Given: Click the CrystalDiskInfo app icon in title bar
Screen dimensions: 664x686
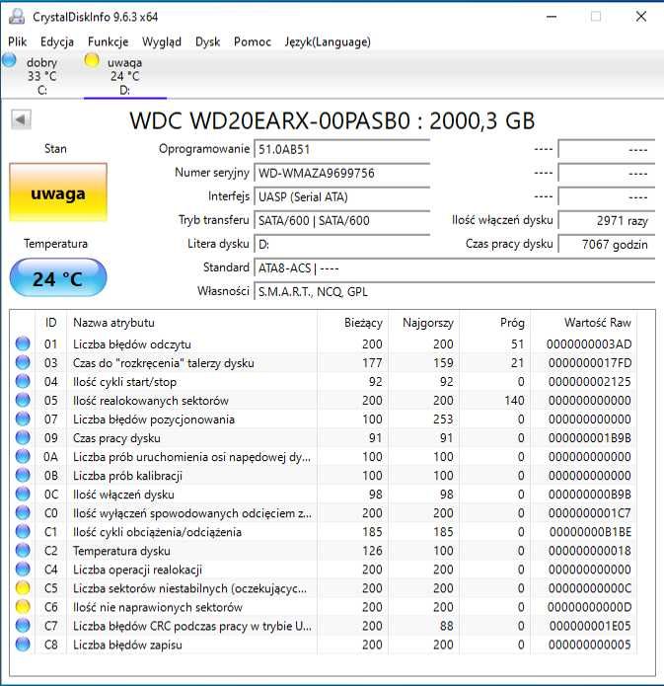Looking at the screenshot, I should (17, 17).
